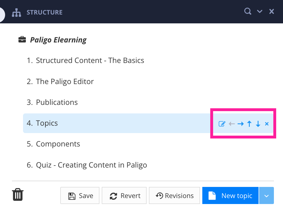Select the Structure panel icon in the header
Image resolution: width=283 pixels, height=212 pixels.
pyautogui.click(x=16, y=12)
